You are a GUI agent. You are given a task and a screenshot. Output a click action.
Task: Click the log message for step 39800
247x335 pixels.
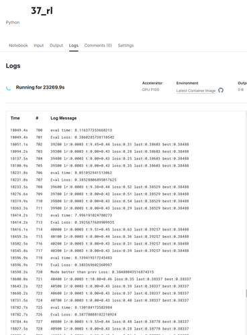pyautogui.click(x=119, y=201)
